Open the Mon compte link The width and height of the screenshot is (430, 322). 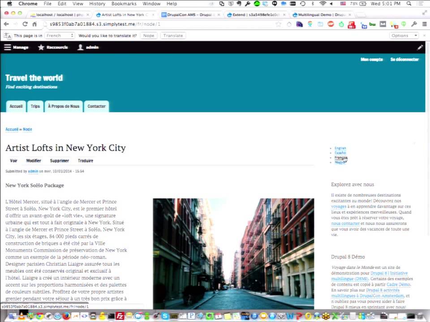point(372,59)
